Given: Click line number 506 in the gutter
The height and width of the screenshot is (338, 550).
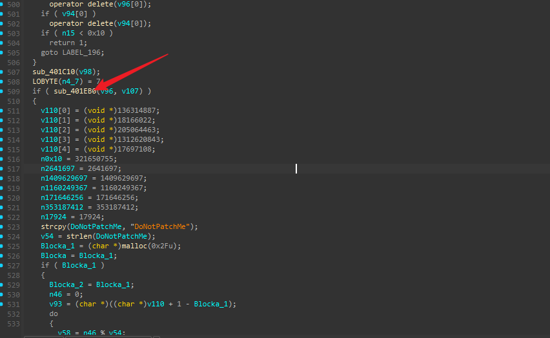Looking at the screenshot, I should [x=14, y=63].
